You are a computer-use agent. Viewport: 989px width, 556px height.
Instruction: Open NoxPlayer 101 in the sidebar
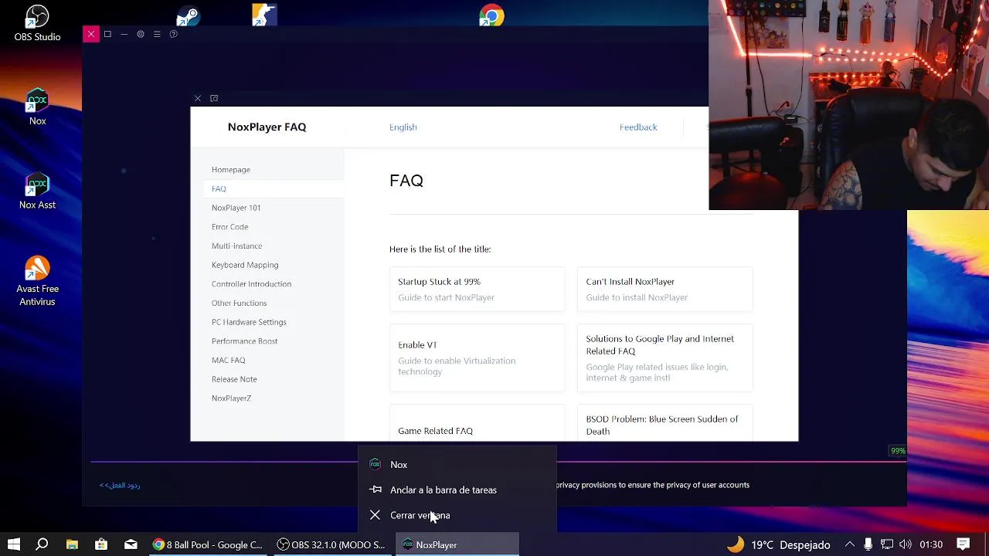236,208
